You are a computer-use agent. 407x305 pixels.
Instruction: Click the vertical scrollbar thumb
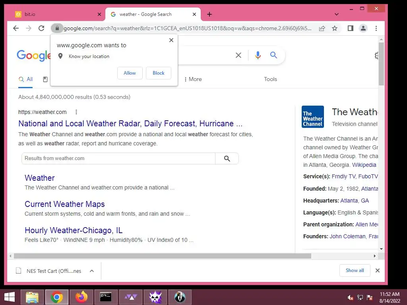(x=381, y=64)
